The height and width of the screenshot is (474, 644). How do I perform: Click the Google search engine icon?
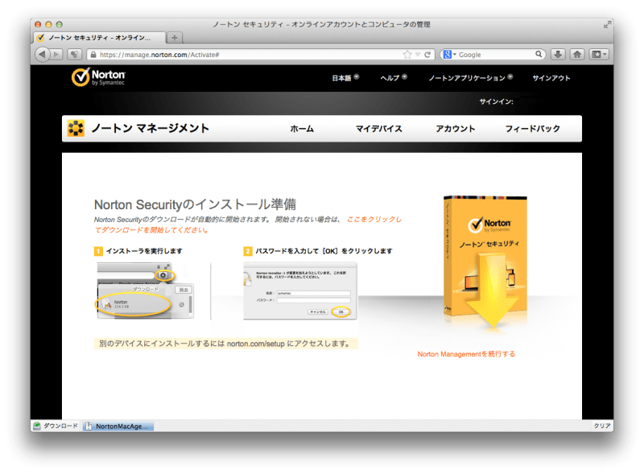point(448,54)
